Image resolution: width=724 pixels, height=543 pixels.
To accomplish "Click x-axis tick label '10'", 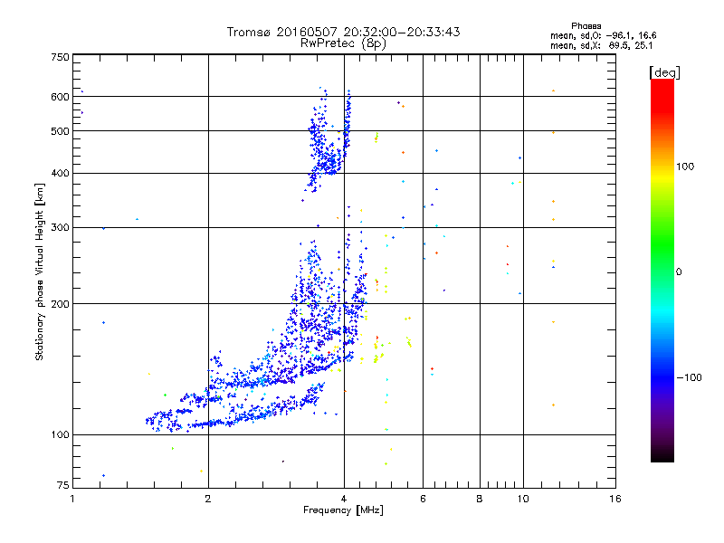I will (x=523, y=499).
